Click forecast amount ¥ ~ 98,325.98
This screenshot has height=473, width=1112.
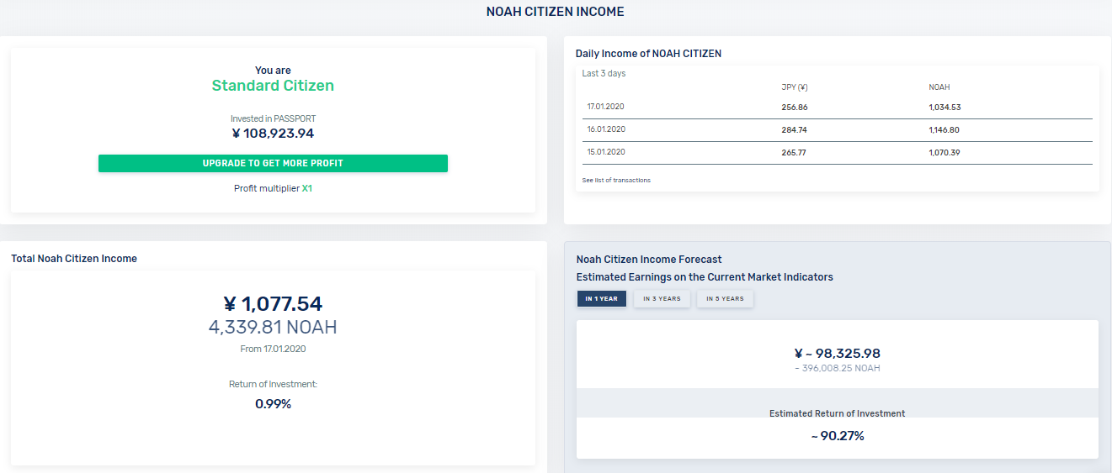[838, 354]
